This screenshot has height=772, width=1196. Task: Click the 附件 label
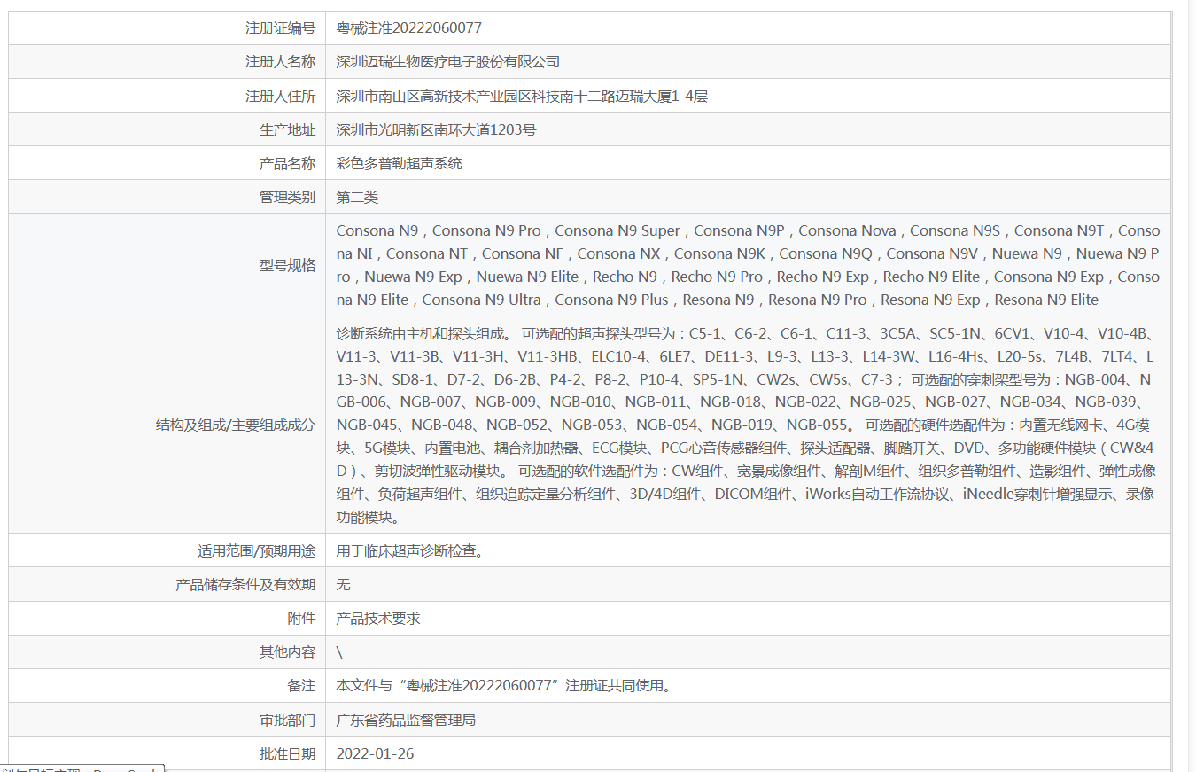point(301,618)
